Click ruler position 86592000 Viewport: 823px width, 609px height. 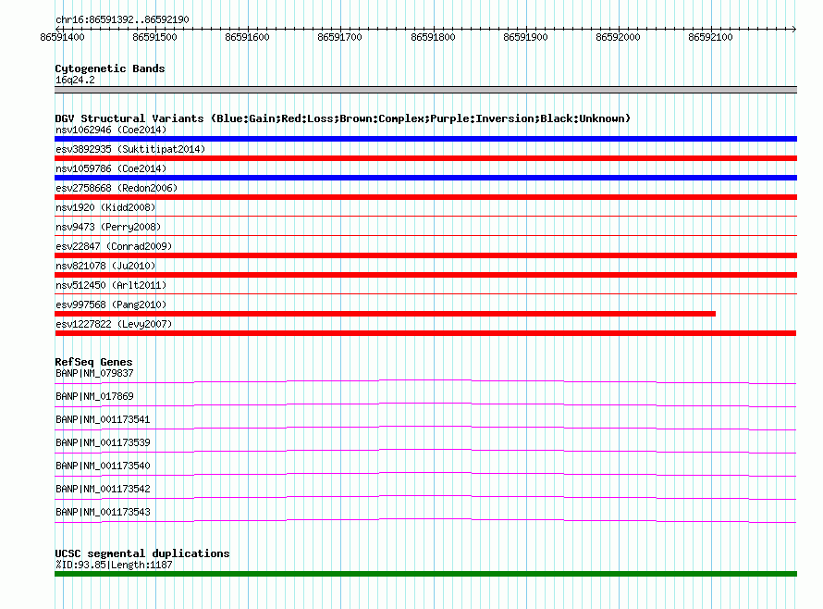(619, 37)
